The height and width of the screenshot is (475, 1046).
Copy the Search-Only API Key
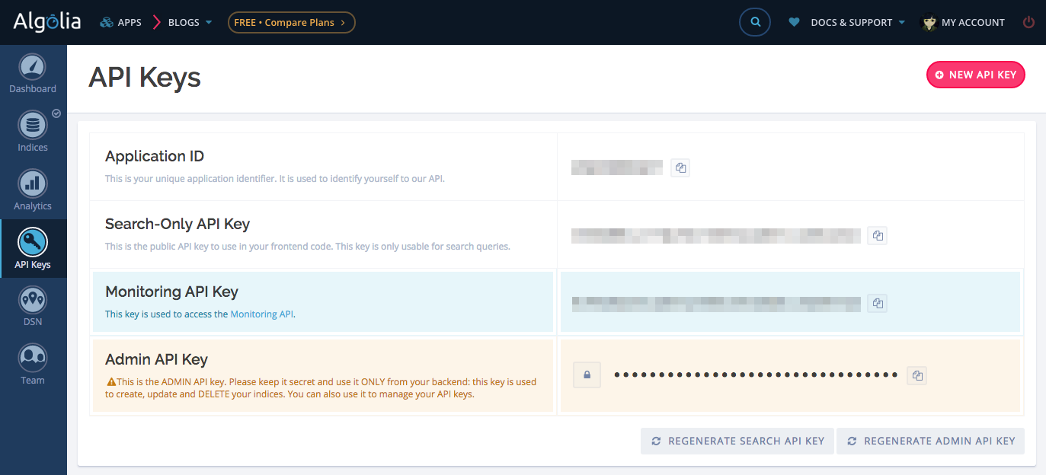click(x=877, y=235)
